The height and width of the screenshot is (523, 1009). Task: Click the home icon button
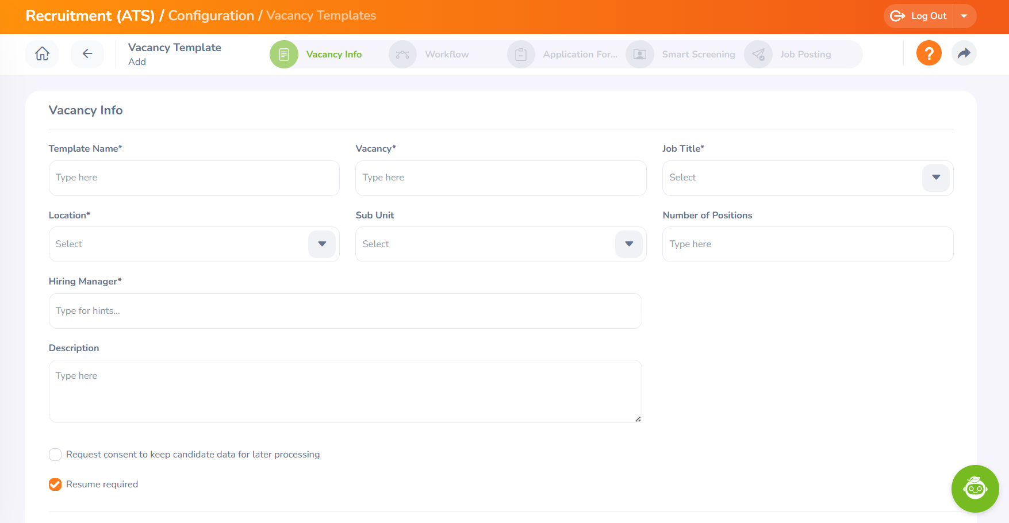42,54
